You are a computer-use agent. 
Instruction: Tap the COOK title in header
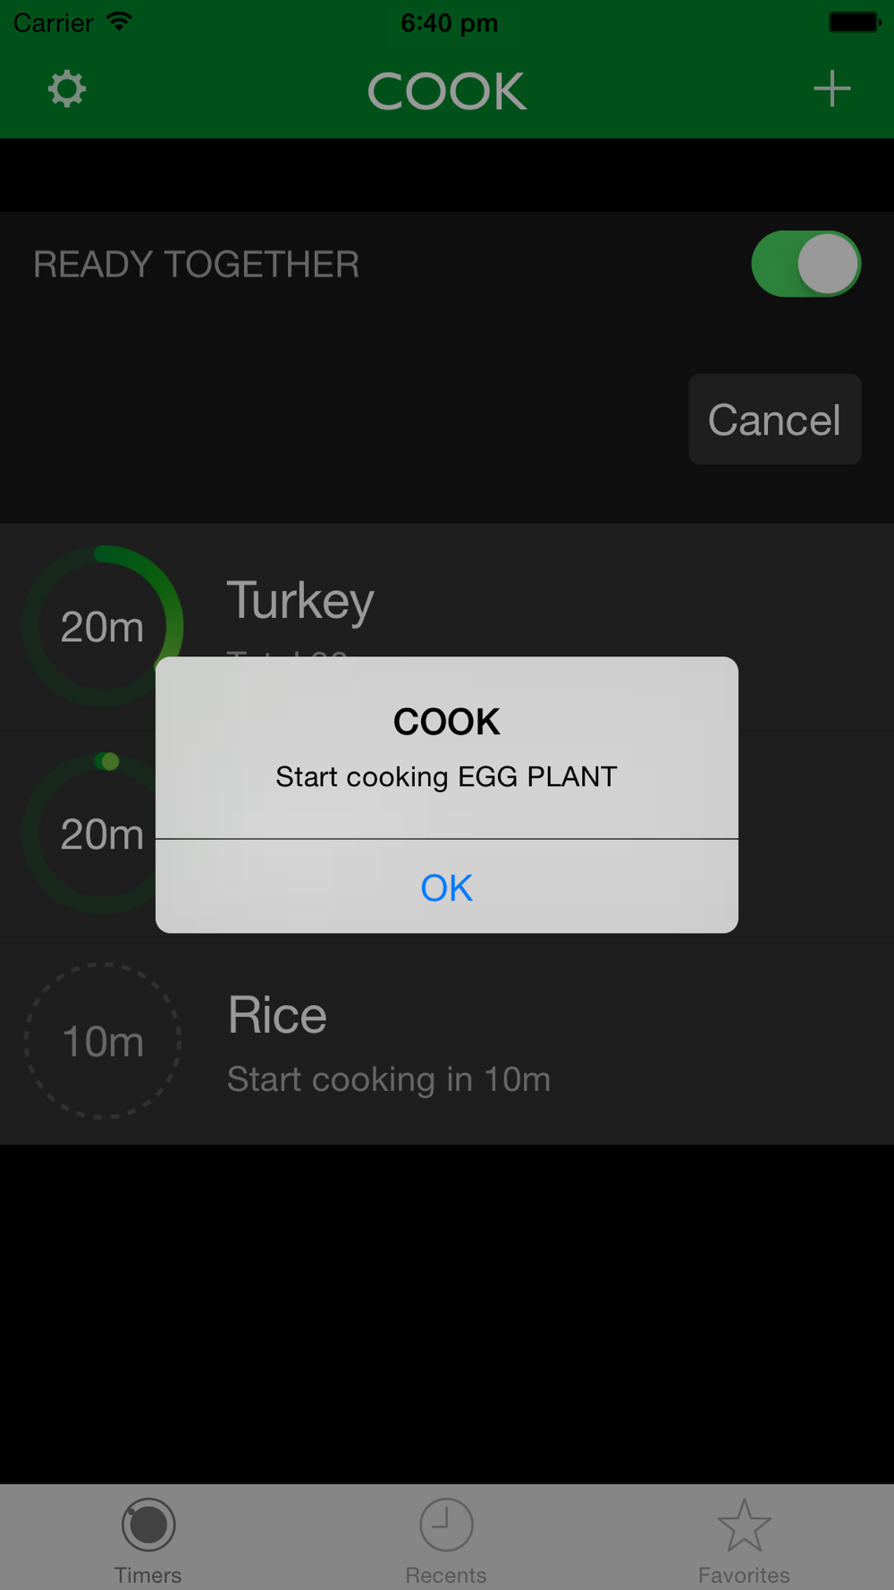[447, 91]
